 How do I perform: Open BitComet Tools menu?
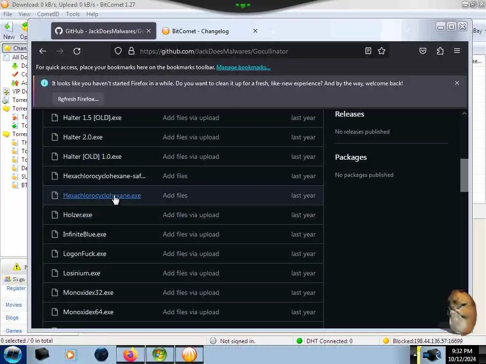coord(73,14)
